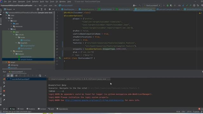Collapse the src folder in project tree
The width and height of the screenshot is (203, 114).
6,18
